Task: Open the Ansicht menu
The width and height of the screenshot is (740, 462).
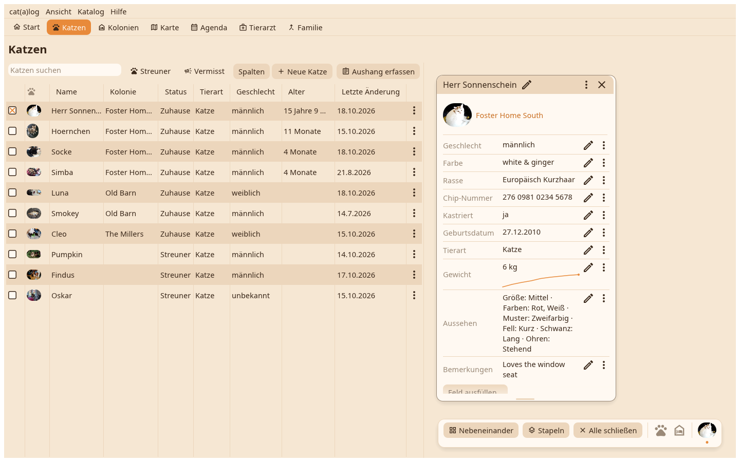Action: coord(59,12)
